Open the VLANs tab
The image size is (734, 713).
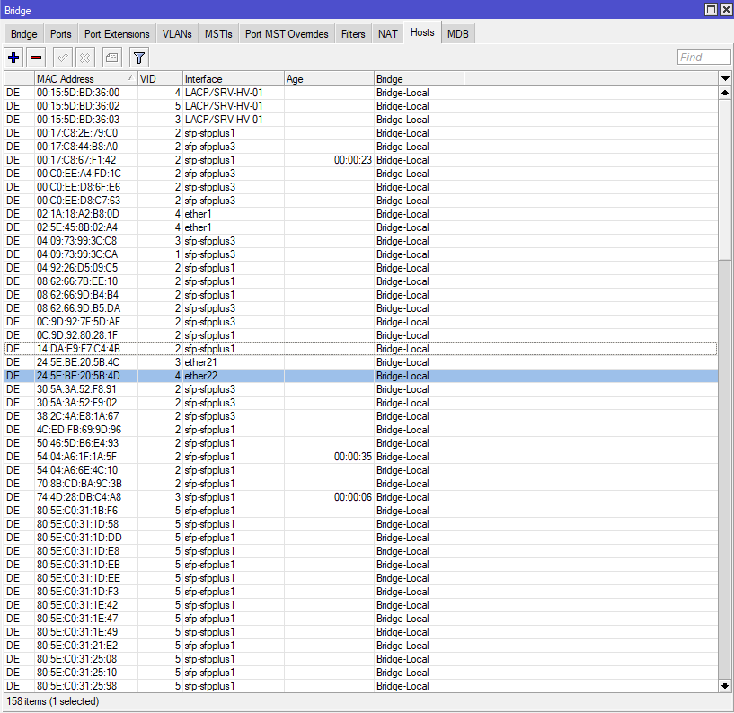point(177,34)
